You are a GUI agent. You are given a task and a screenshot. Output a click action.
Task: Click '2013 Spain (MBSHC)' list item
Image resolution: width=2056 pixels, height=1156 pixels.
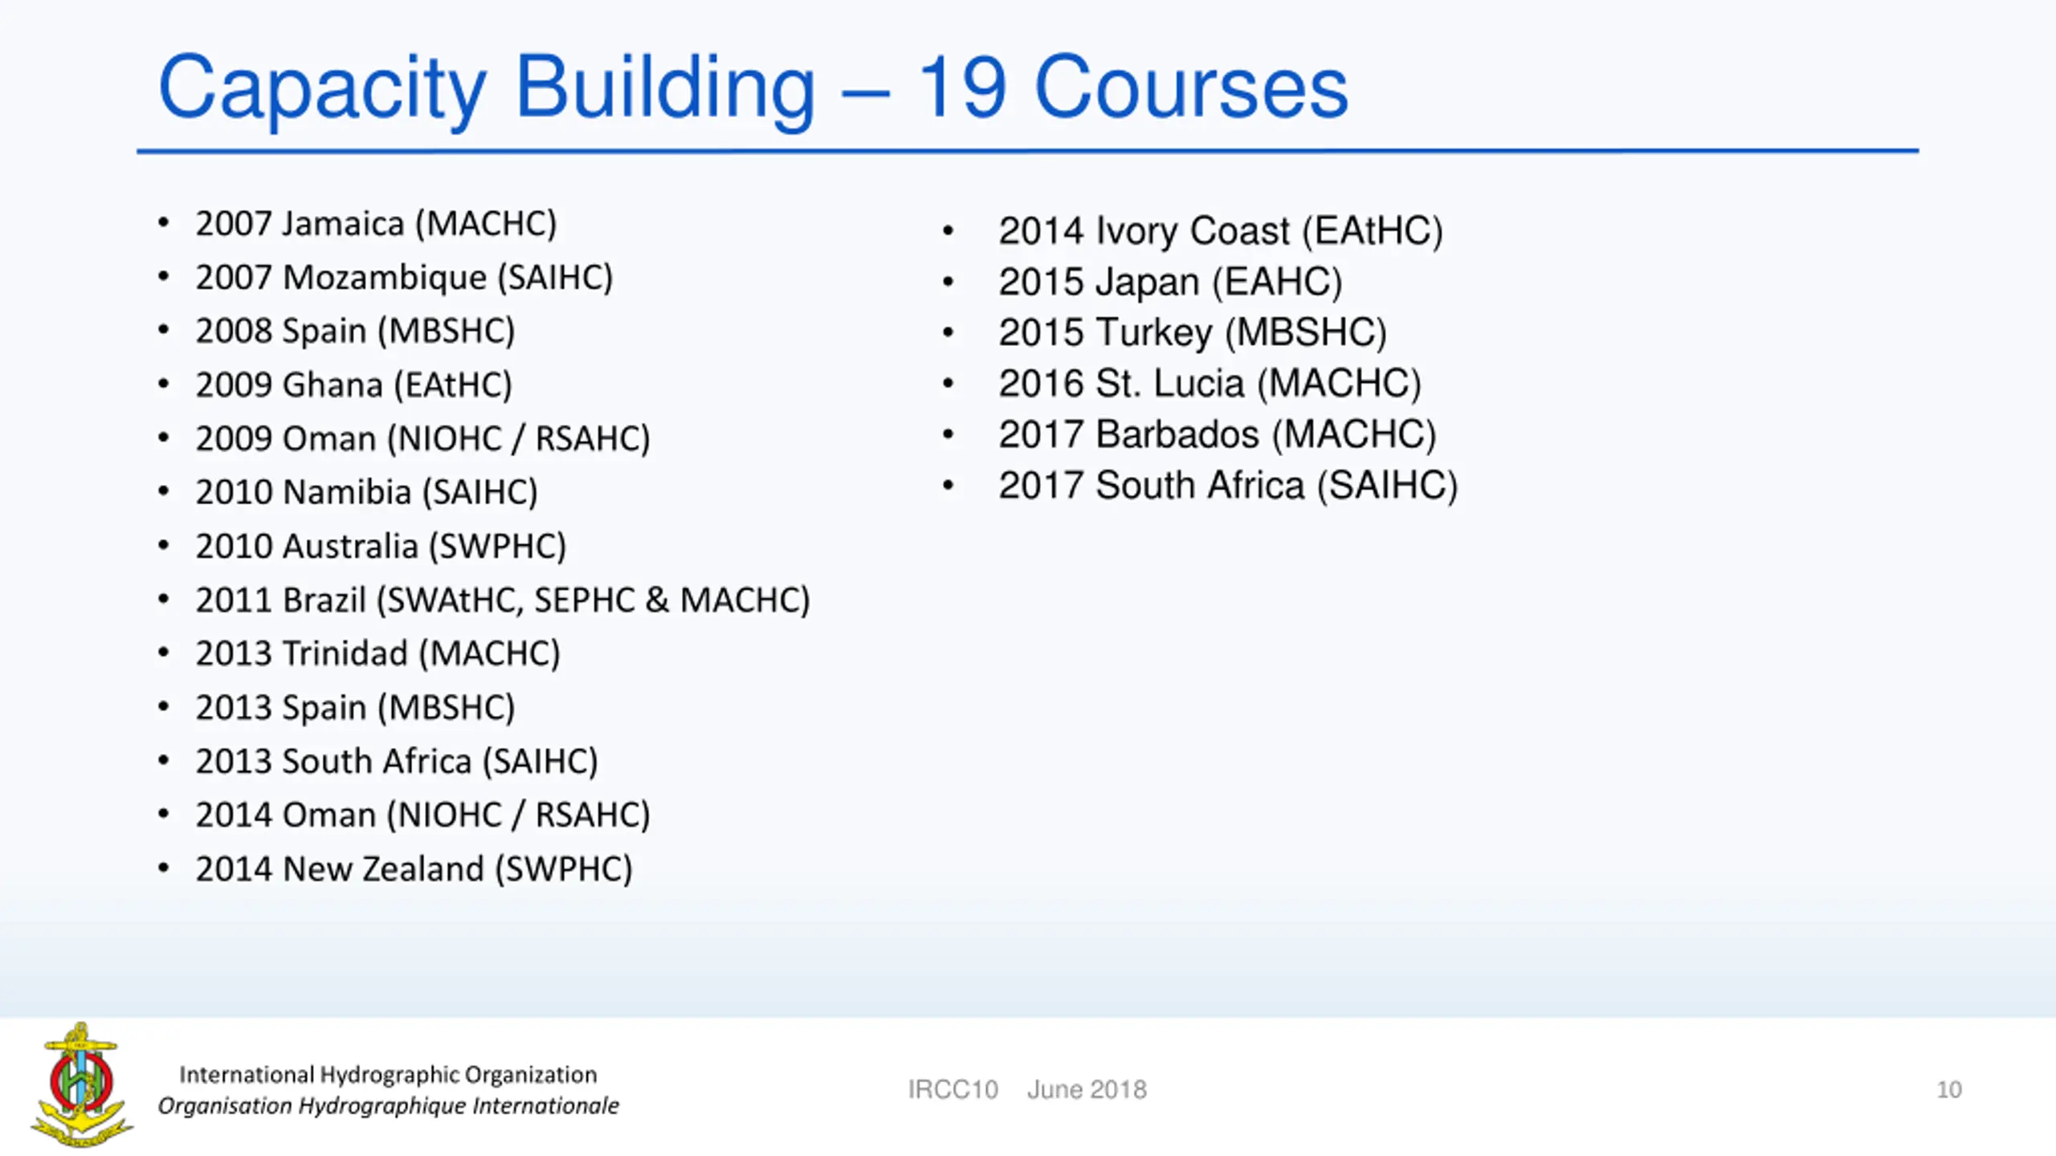355,708
